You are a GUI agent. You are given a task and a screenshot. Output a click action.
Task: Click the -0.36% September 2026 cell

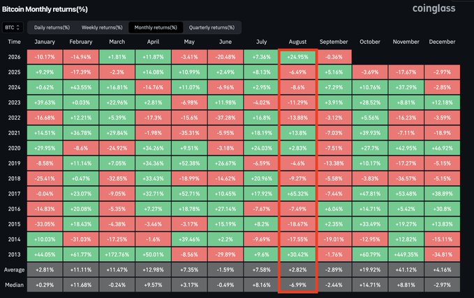pyautogui.click(x=334, y=57)
